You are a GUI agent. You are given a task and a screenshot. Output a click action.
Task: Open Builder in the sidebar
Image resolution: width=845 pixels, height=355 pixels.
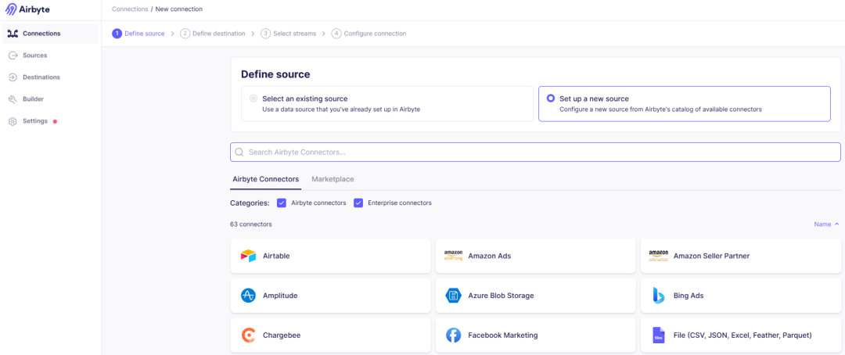51,99
